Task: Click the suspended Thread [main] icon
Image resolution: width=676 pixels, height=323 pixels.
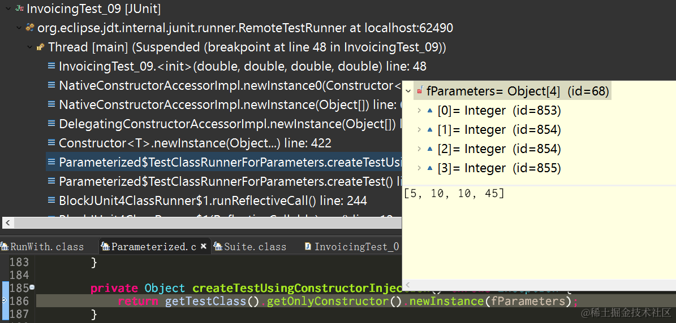Action: 41,47
